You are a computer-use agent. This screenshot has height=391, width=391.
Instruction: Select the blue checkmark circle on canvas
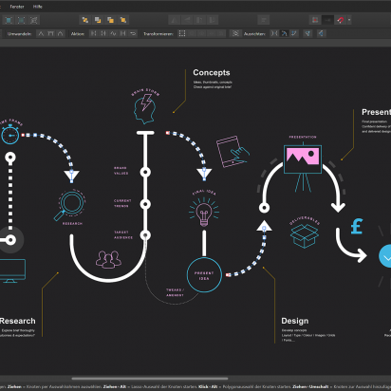pyautogui.click(x=385, y=256)
